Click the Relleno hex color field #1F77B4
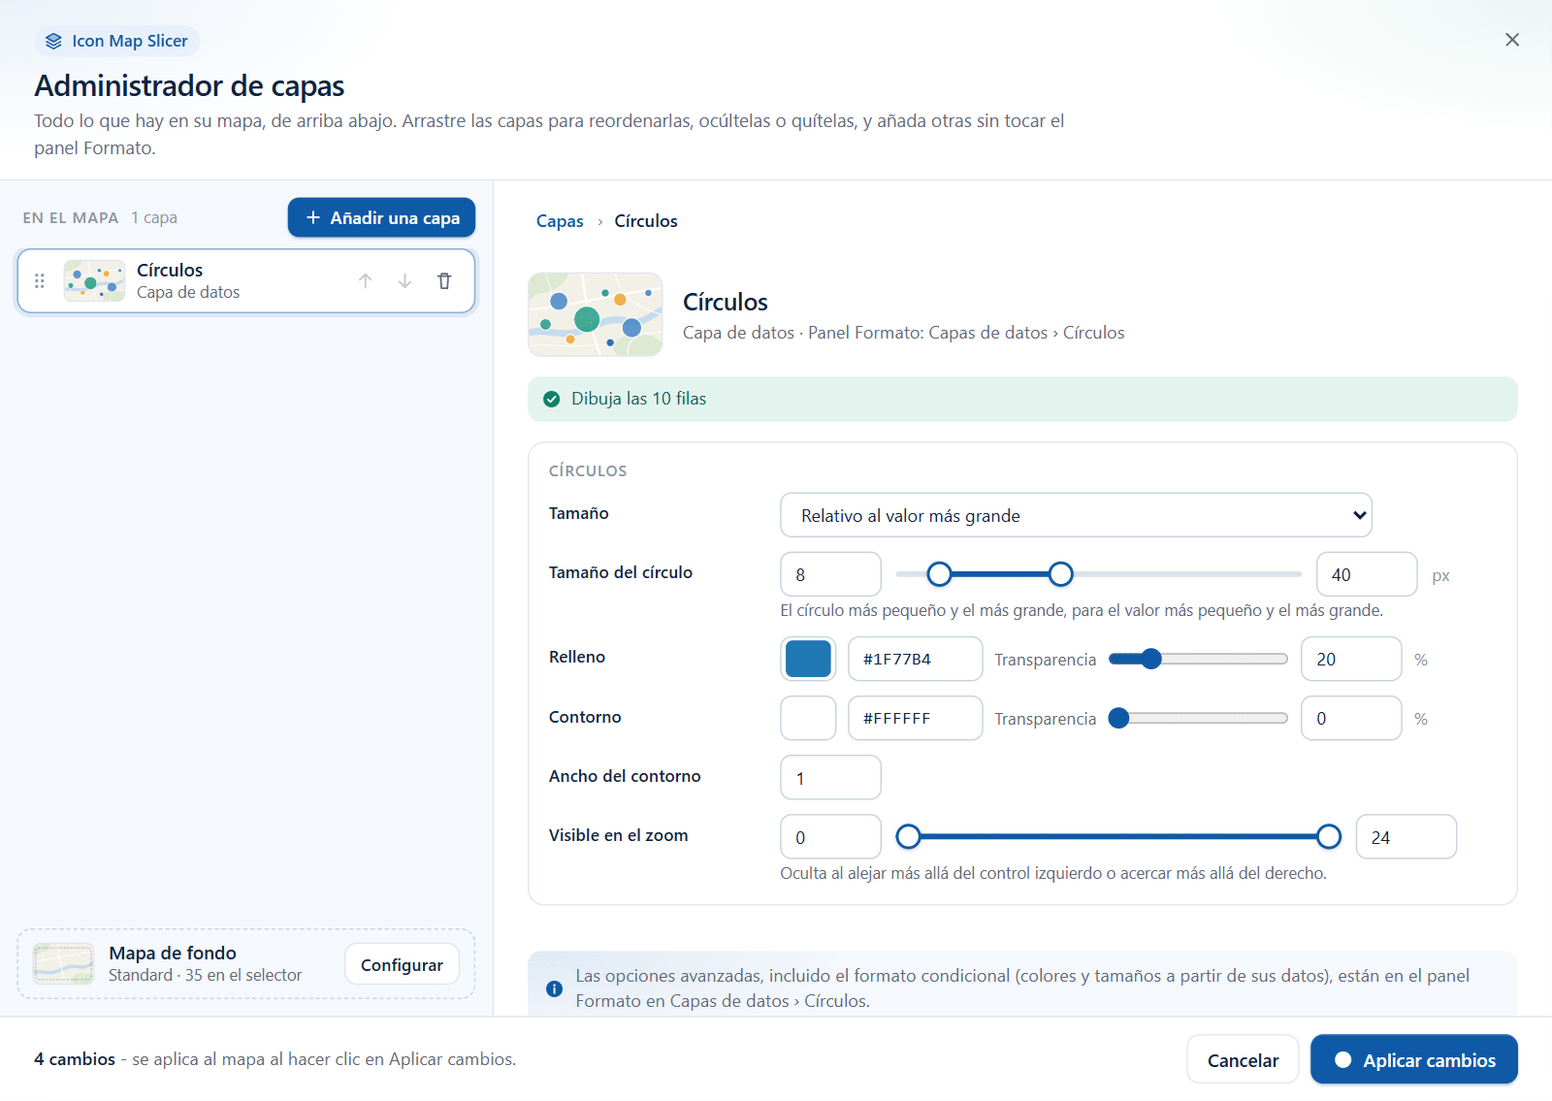The height and width of the screenshot is (1101, 1552). [x=916, y=659]
